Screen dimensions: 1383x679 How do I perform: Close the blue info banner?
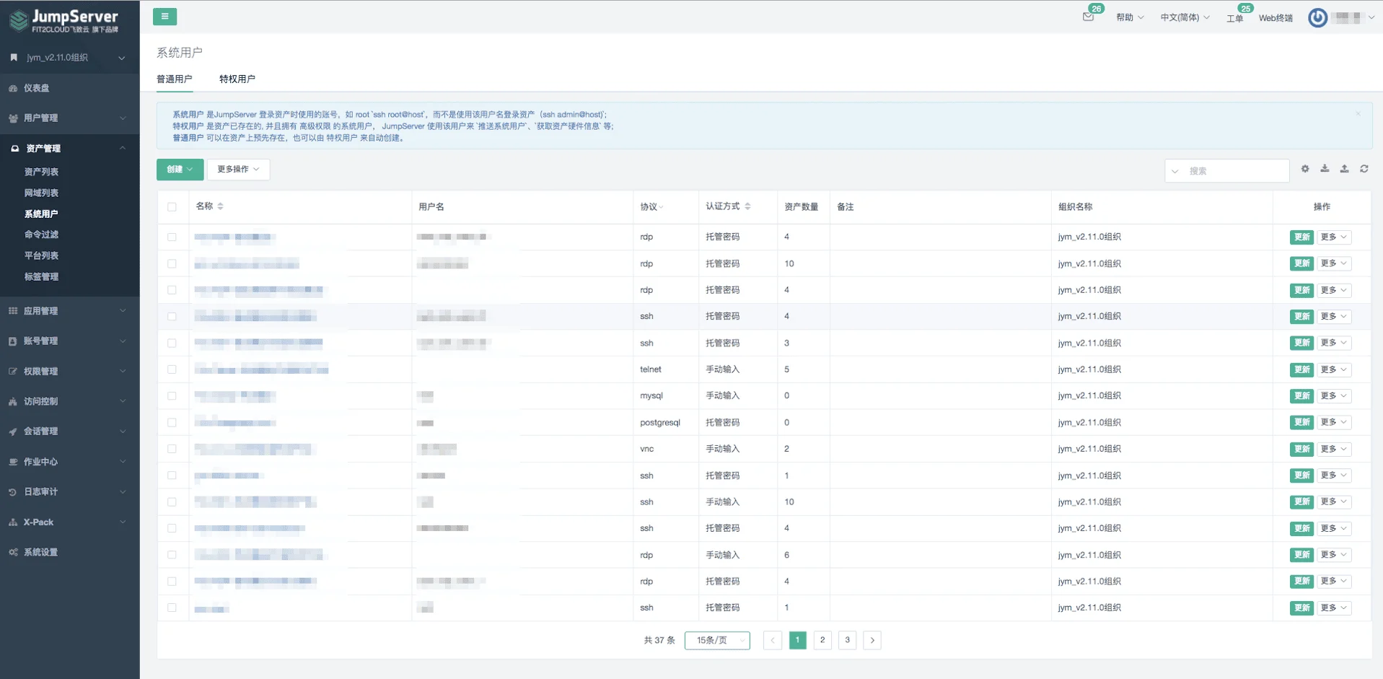[x=1358, y=113]
